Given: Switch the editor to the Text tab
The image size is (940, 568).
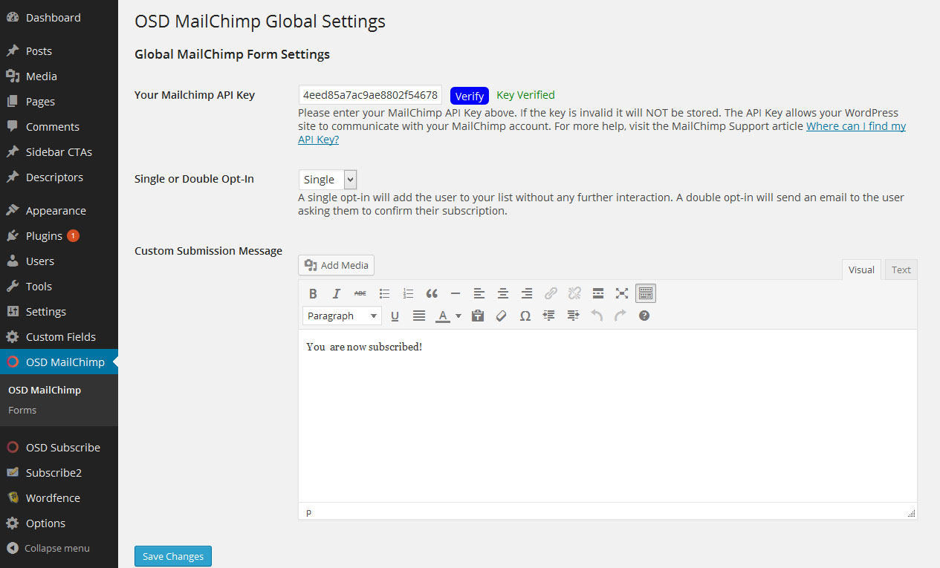Looking at the screenshot, I should pyautogui.click(x=901, y=270).
